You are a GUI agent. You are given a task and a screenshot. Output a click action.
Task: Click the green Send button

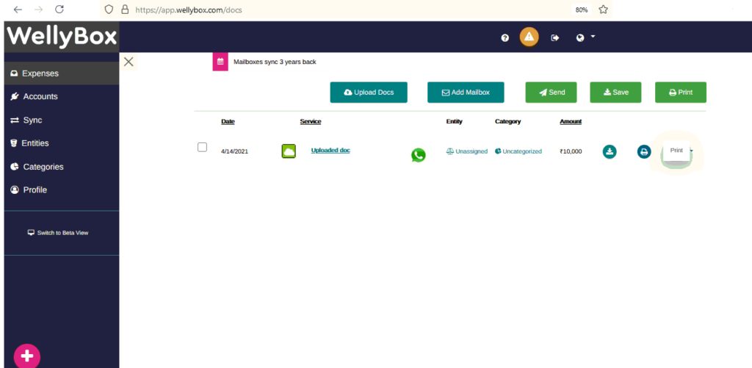coord(551,92)
